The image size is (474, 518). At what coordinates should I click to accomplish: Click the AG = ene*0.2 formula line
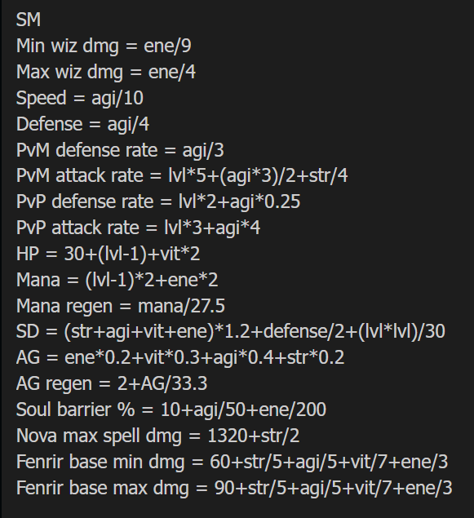tap(180, 357)
